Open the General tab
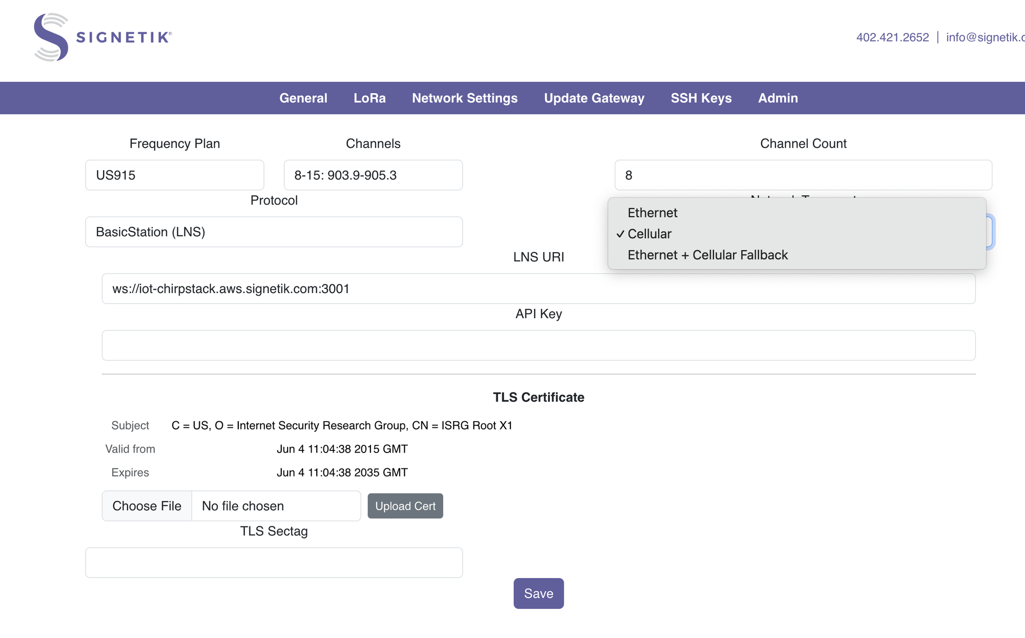The height and width of the screenshot is (638, 1025). click(x=303, y=98)
